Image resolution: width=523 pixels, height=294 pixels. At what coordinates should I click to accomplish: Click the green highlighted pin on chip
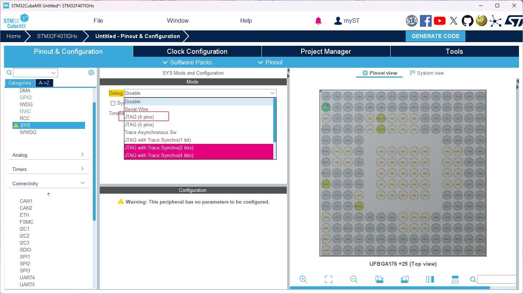[326, 107]
